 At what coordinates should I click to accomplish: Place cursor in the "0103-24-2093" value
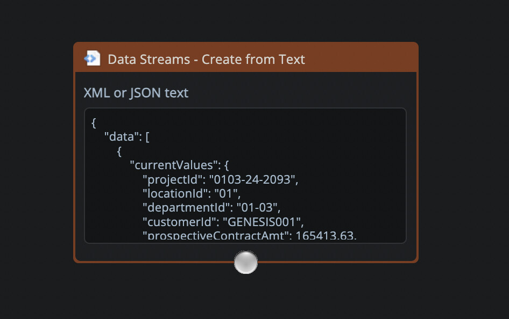click(252, 179)
